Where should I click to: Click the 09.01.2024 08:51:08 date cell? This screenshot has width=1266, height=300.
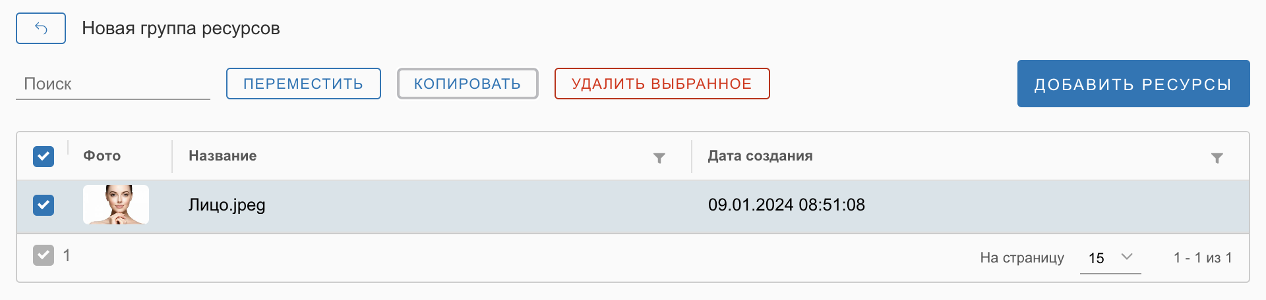[x=786, y=205]
